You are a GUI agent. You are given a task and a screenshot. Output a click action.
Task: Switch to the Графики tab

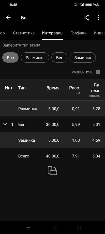[x=78, y=33]
